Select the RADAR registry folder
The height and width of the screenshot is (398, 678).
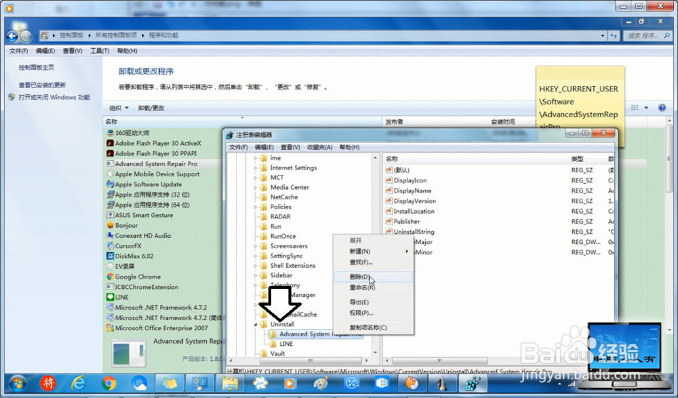280,217
